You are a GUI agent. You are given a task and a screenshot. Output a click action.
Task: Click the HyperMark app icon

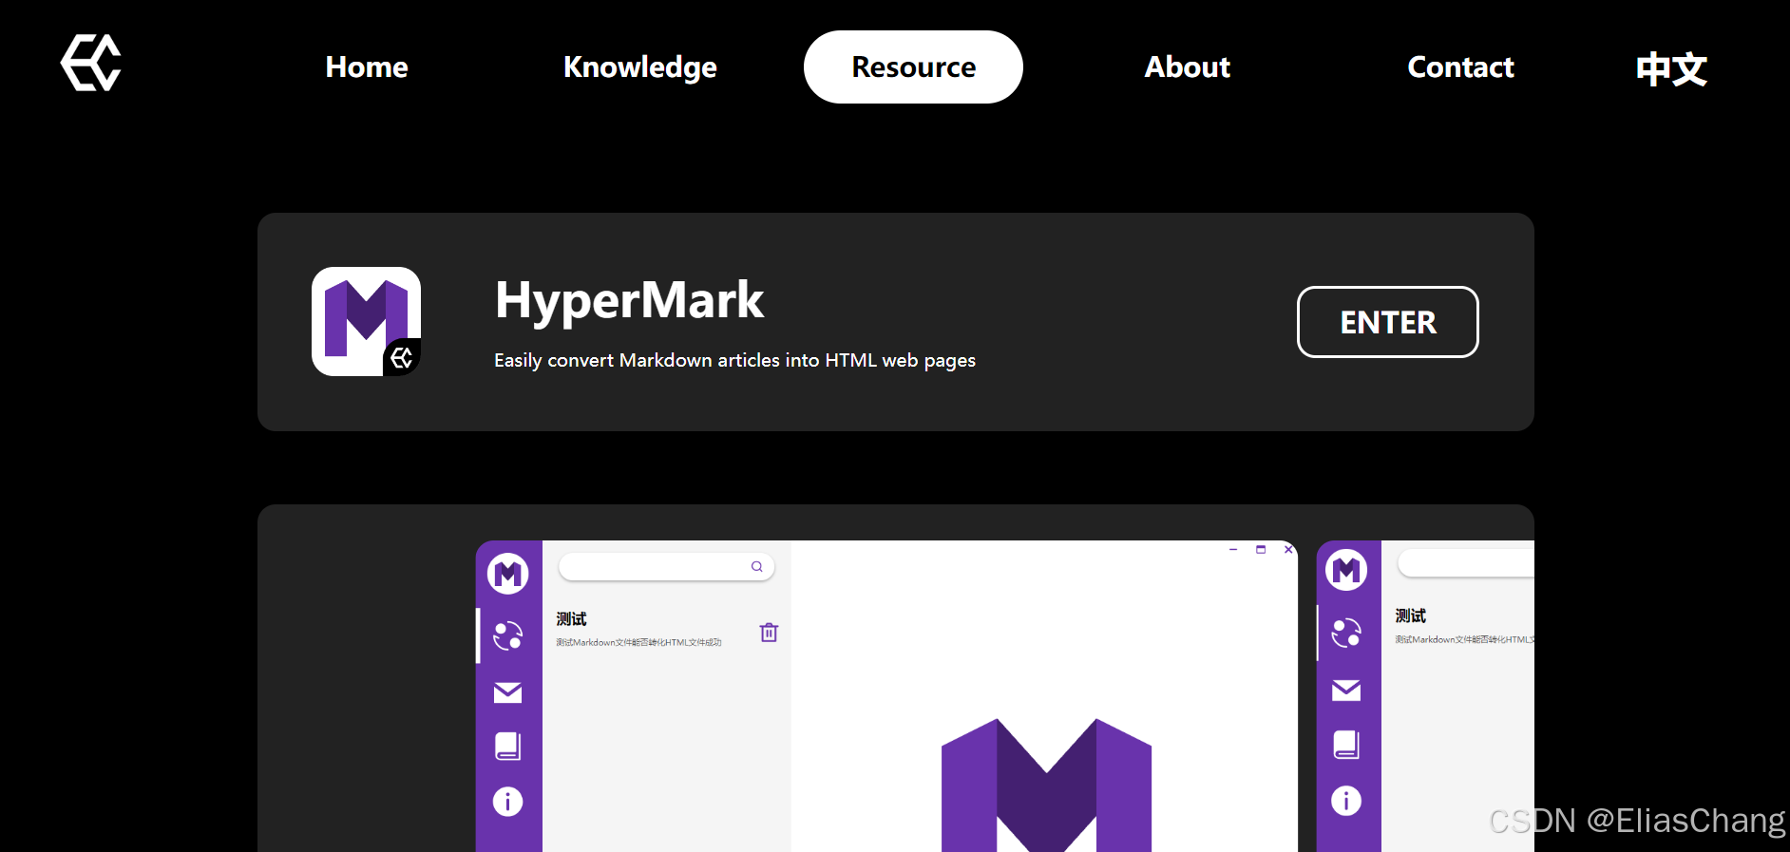367,321
